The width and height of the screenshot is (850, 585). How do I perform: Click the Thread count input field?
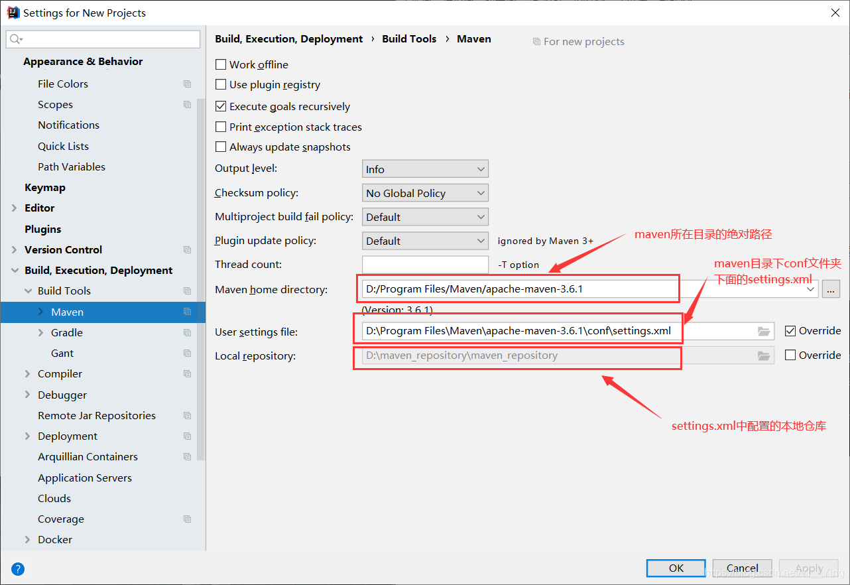425,265
